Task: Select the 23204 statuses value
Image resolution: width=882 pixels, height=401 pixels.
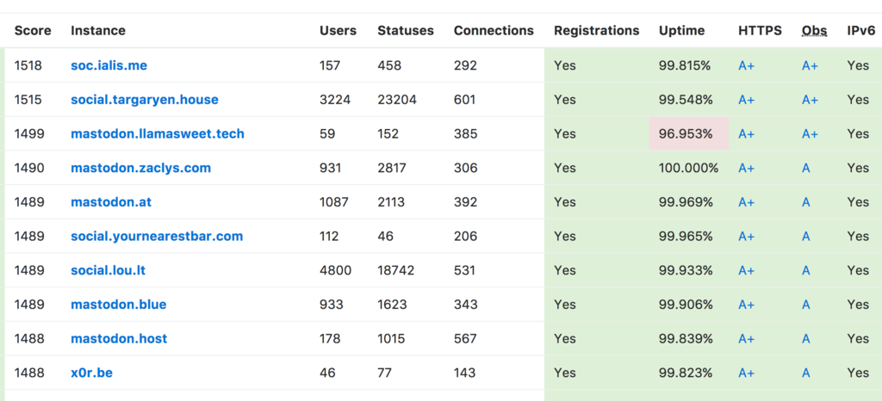Action: click(x=397, y=100)
